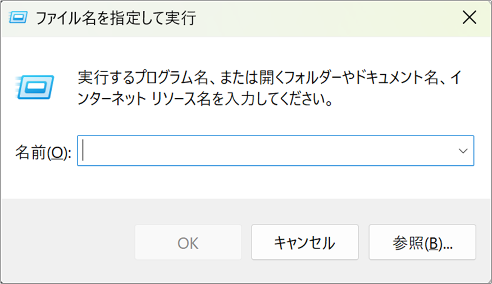Screen dimensions: 492x284
Task: Click the underlined B on the 参照 button
Action: pyautogui.click(x=432, y=244)
